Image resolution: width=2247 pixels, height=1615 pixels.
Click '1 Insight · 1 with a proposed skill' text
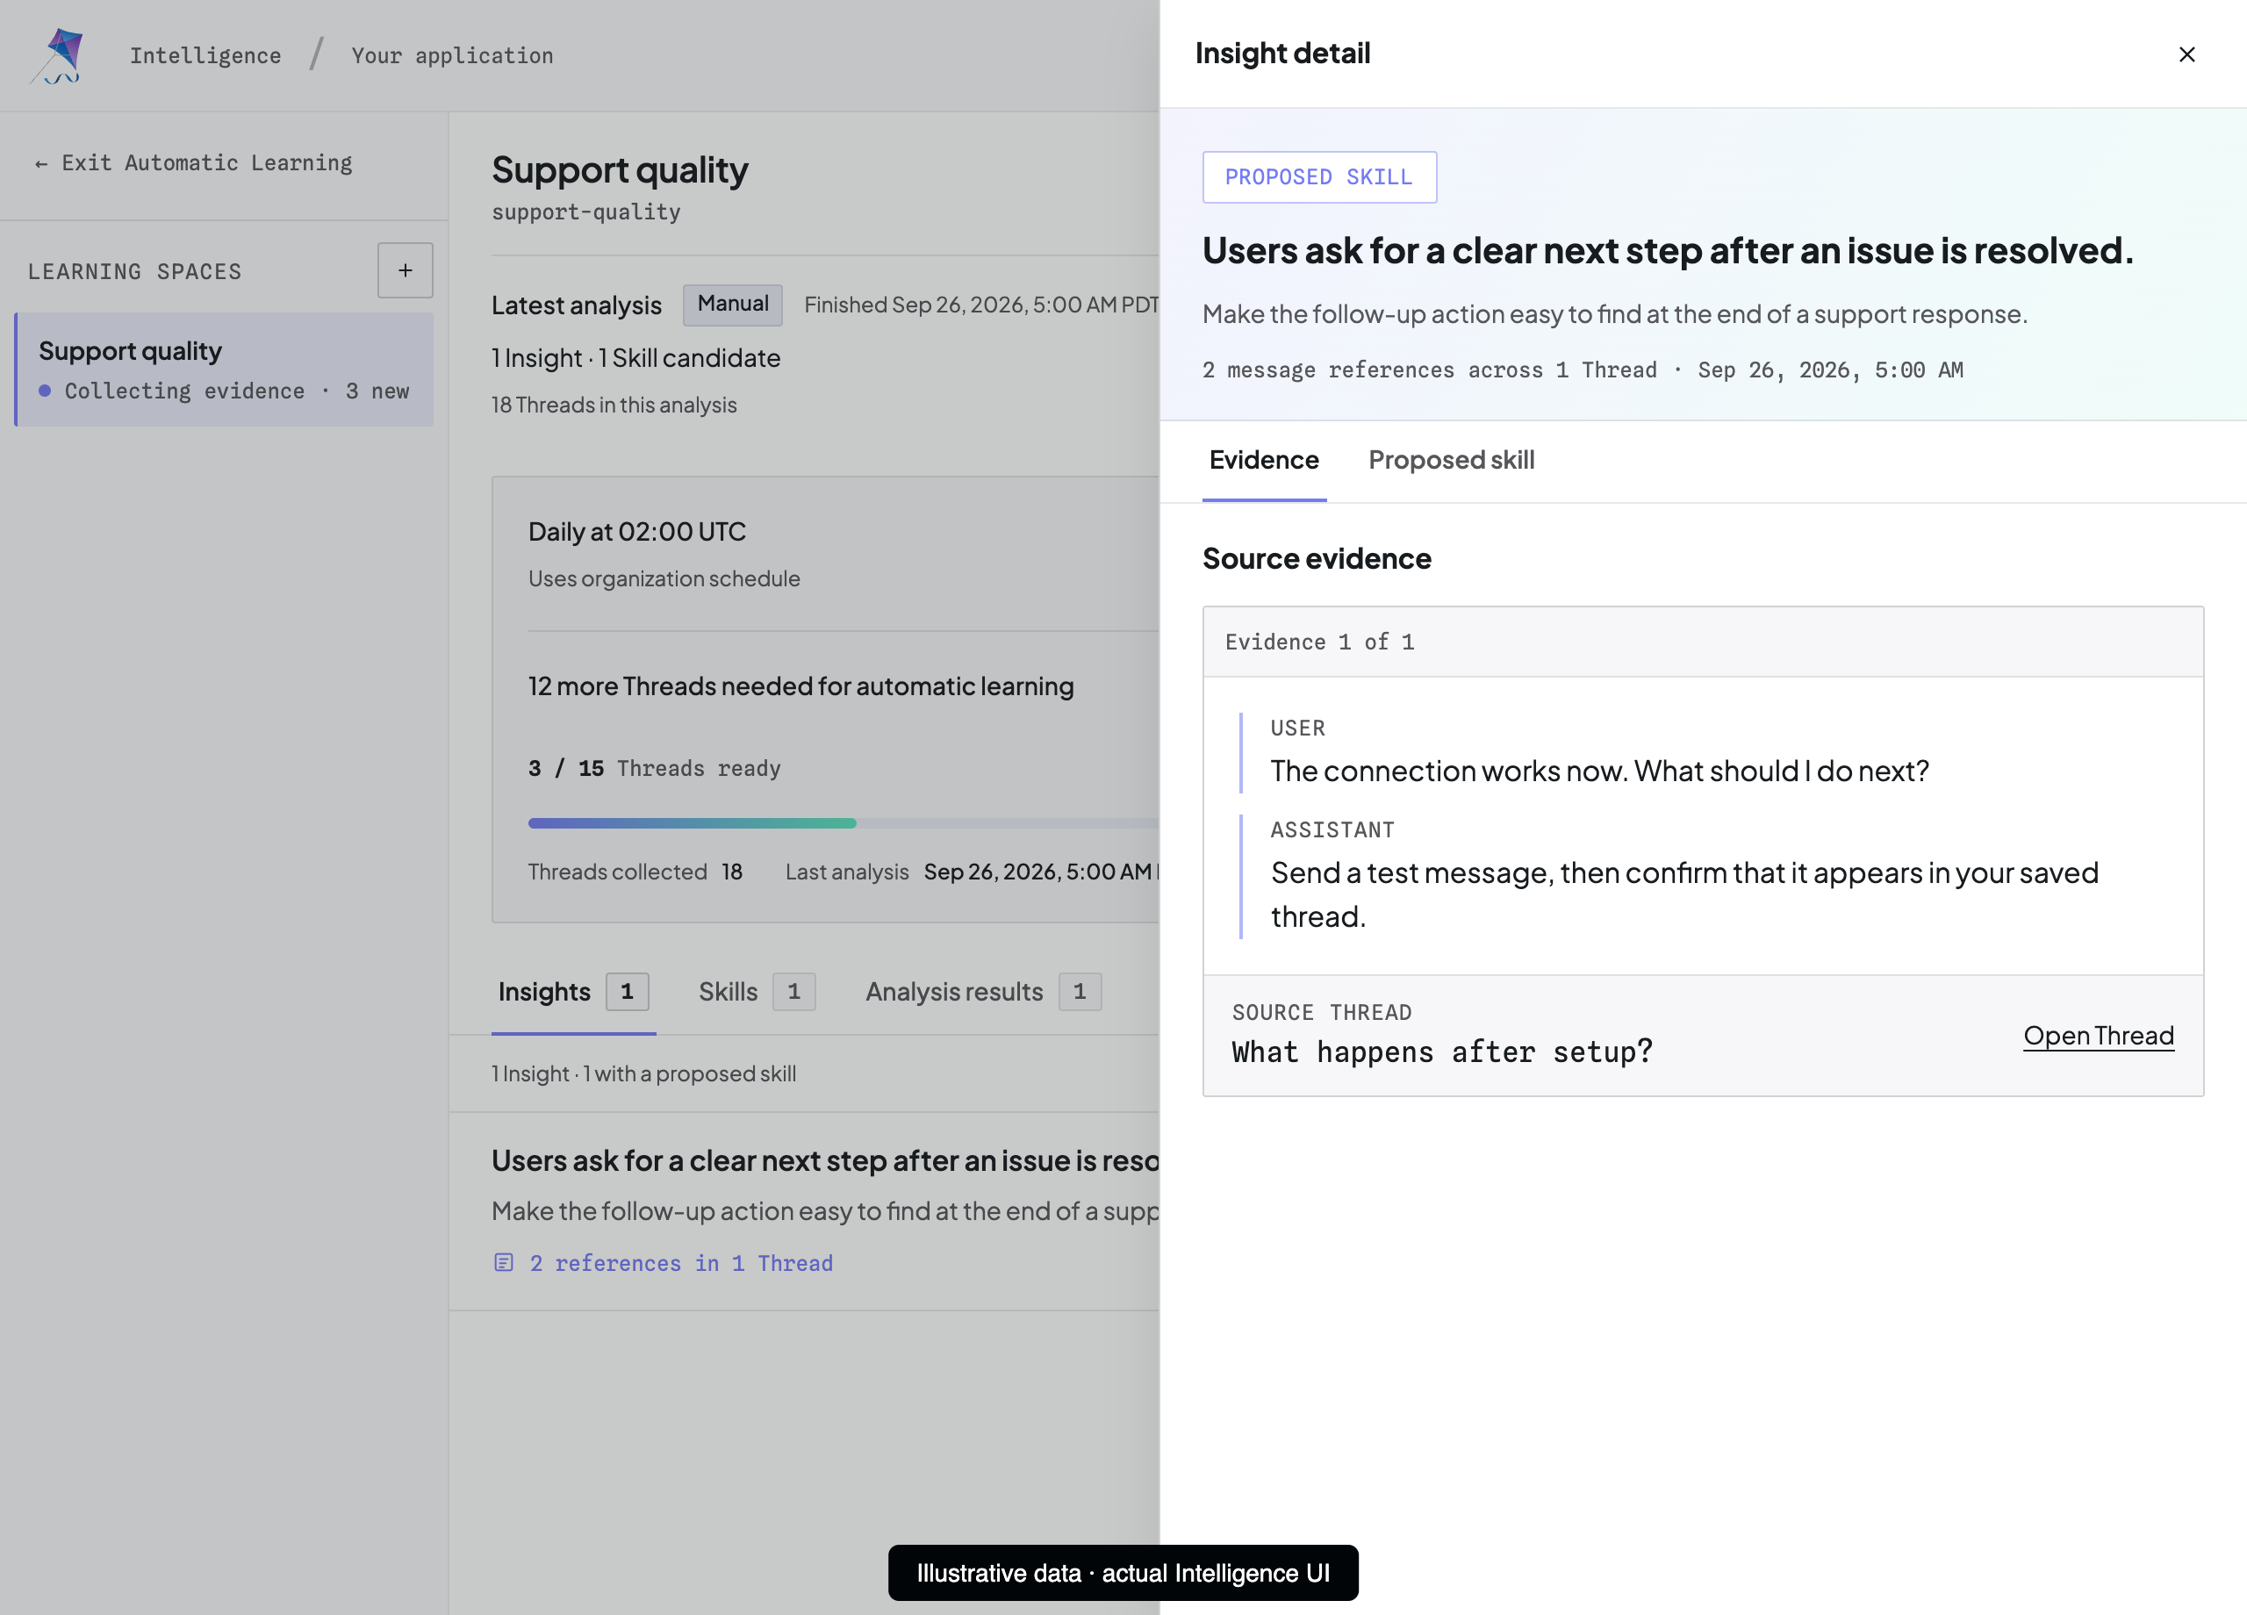tap(644, 1074)
